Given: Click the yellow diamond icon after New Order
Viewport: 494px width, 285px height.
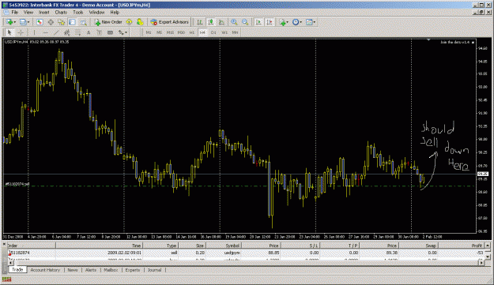Looking at the screenshot, I should [129, 22].
